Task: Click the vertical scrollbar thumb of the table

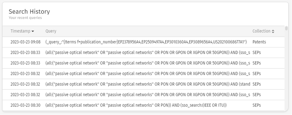Action: coord(286,28)
